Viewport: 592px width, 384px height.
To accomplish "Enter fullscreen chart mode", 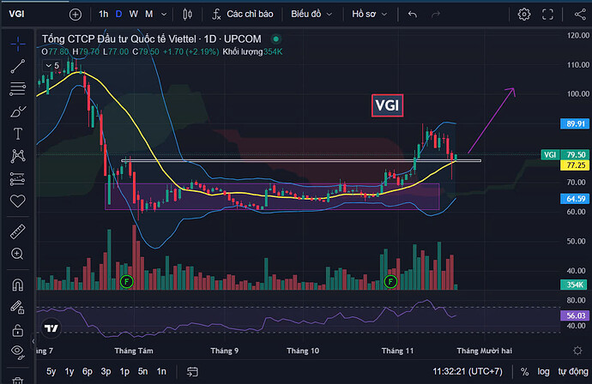I will (x=548, y=15).
